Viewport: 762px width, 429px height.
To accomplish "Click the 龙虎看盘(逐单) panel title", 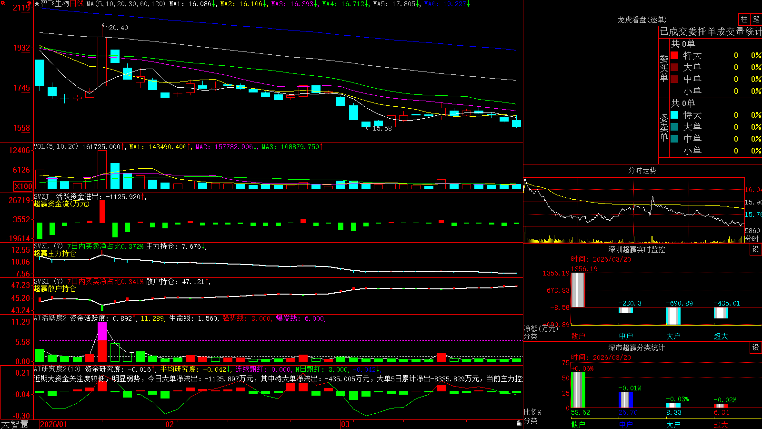I will (x=642, y=20).
